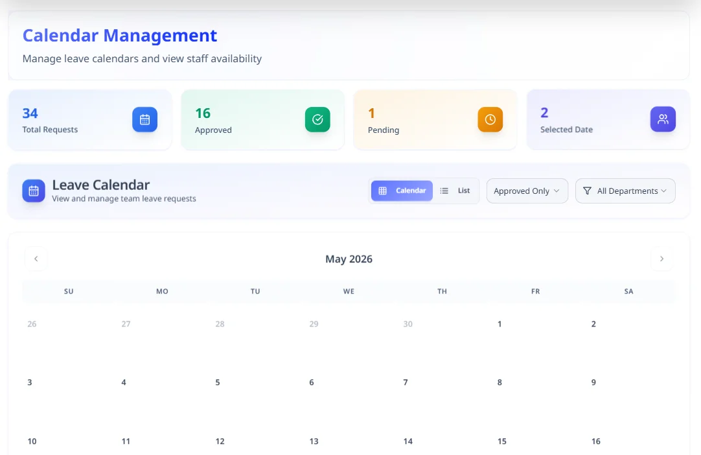Open the Approved Only status dropdown
701x455 pixels.
527,191
